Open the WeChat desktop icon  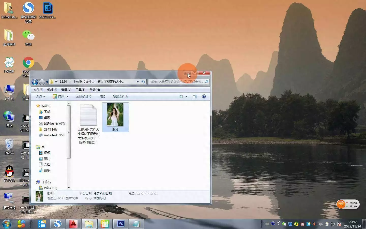[x=28, y=36]
